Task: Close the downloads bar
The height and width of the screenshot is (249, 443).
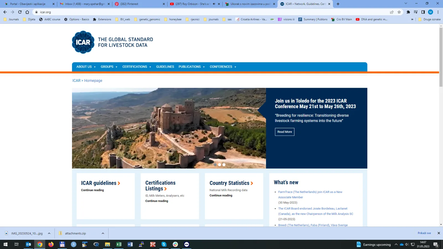Action: tap(439, 233)
